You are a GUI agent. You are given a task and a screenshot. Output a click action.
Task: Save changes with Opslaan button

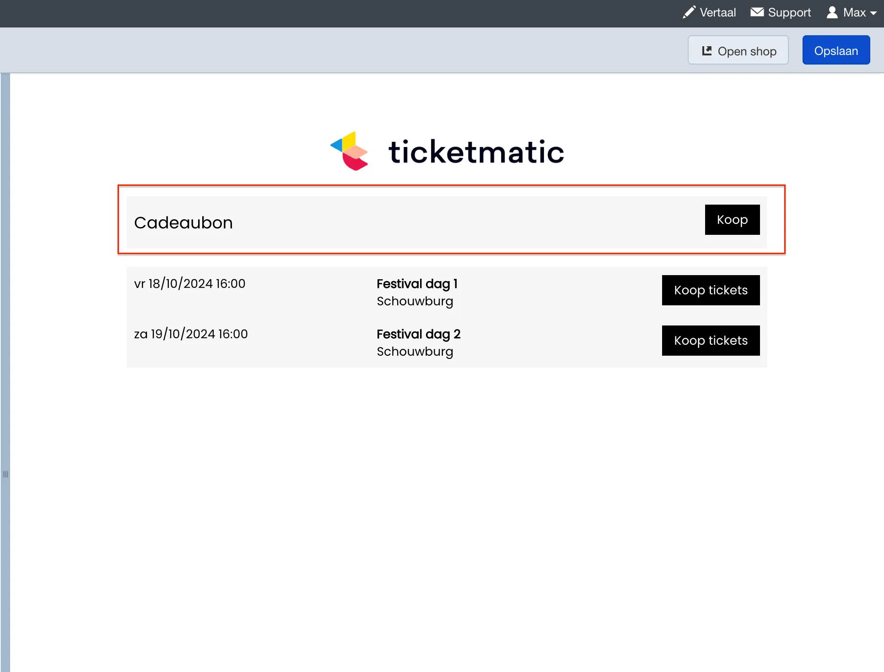click(x=836, y=50)
